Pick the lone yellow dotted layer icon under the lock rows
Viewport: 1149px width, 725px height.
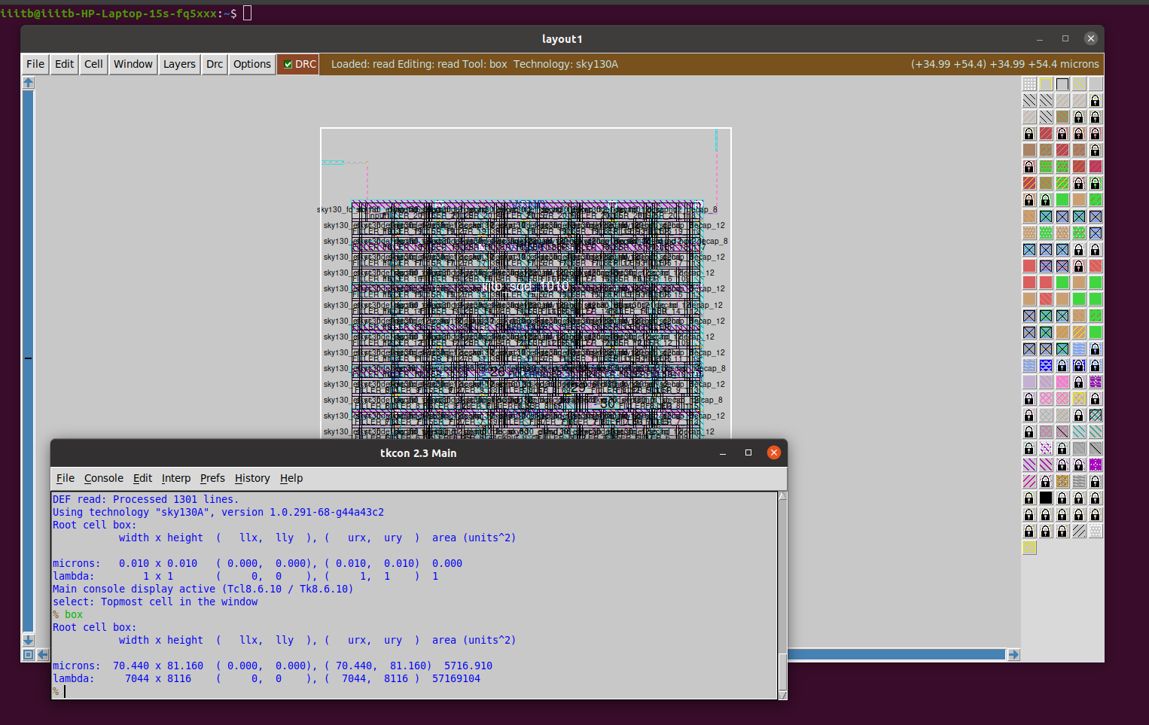click(x=1029, y=547)
